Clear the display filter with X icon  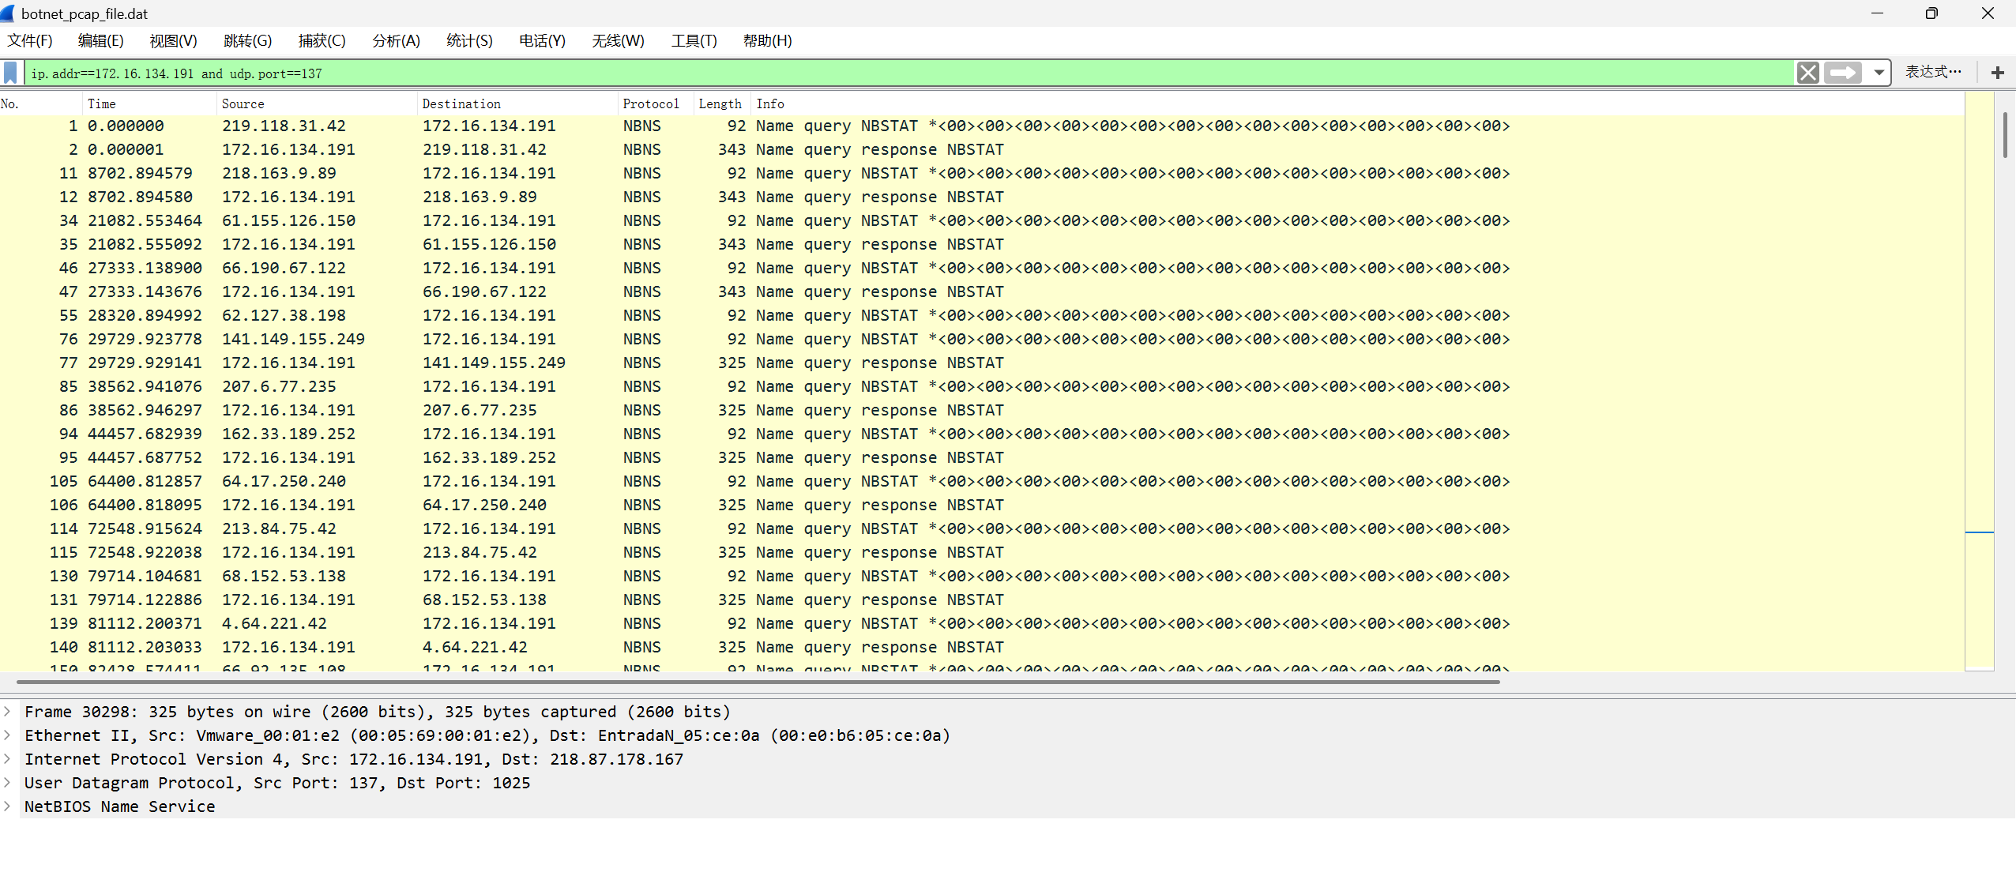point(1807,73)
